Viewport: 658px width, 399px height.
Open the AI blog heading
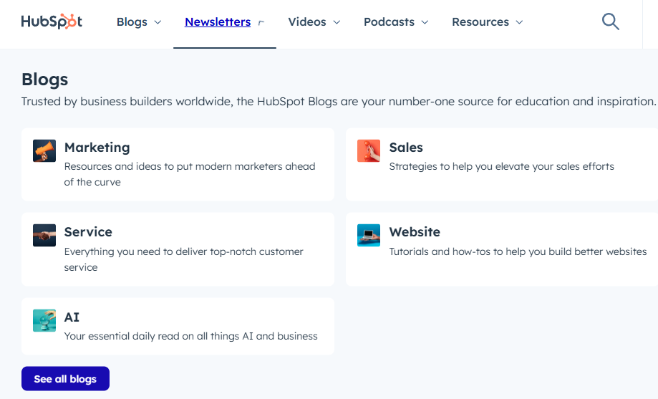coord(72,317)
